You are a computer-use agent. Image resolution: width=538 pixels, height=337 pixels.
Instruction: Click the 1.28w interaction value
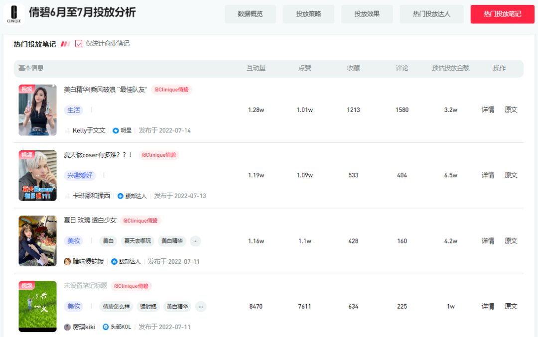256,110
